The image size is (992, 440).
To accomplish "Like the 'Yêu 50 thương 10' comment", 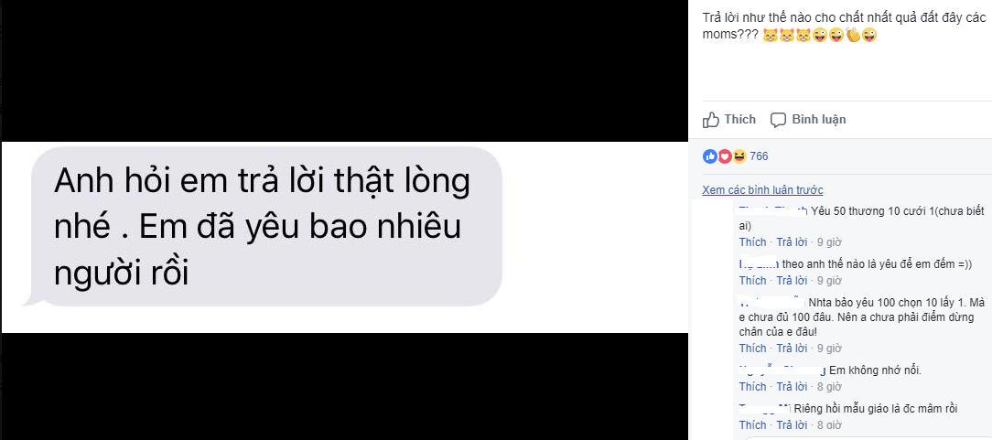I will pos(752,242).
